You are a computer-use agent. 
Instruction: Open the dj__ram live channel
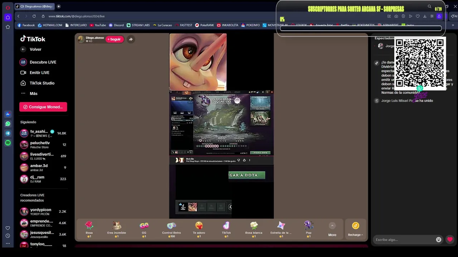pyautogui.click(x=43, y=179)
